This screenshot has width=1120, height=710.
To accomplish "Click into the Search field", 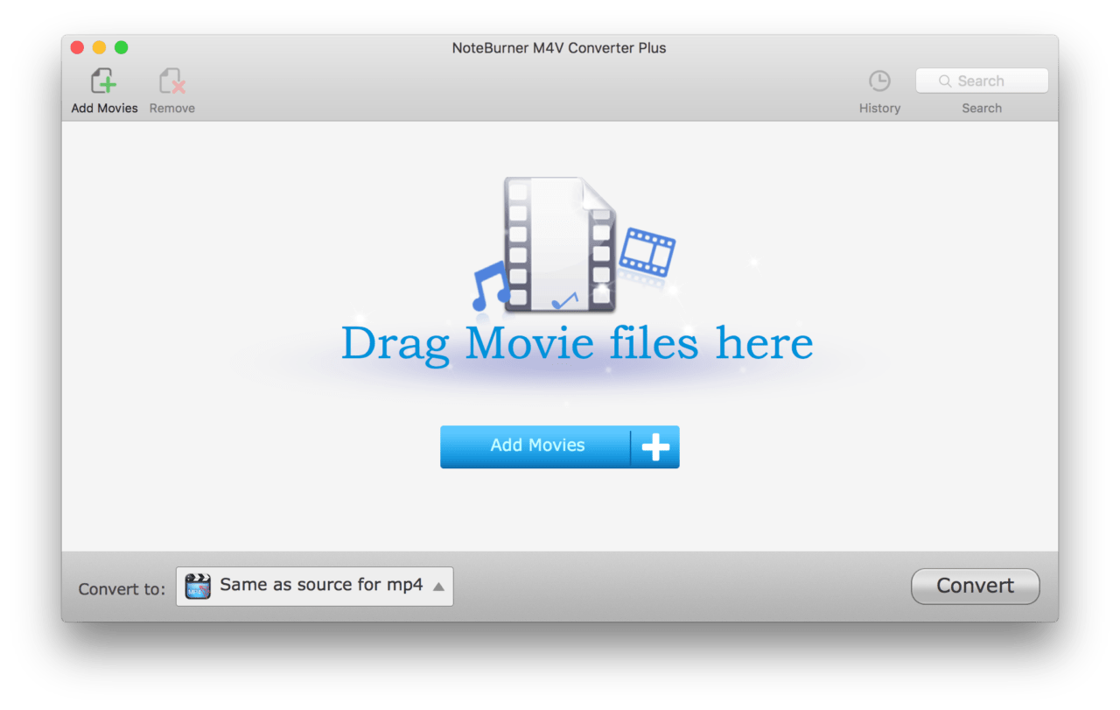I will pos(982,81).
